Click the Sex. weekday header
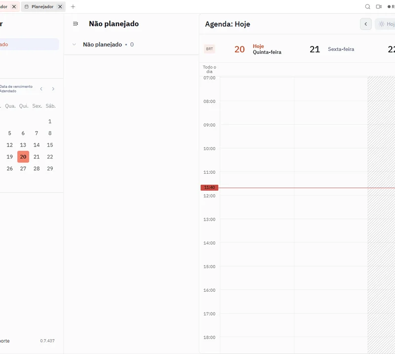Image resolution: width=395 pixels, height=354 pixels. (x=37, y=106)
